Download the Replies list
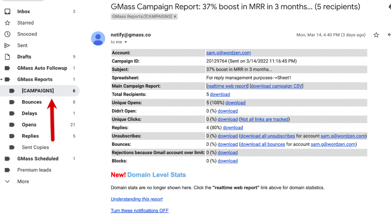The height and width of the screenshot is (217, 391). click(x=233, y=128)
